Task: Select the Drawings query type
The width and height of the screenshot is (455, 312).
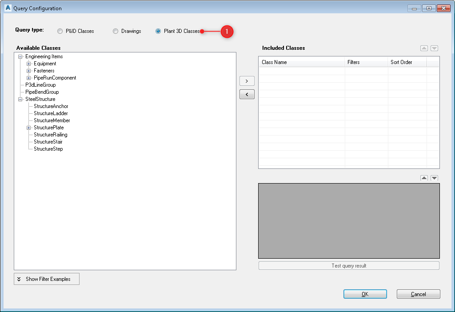Action: coord(116,31)
